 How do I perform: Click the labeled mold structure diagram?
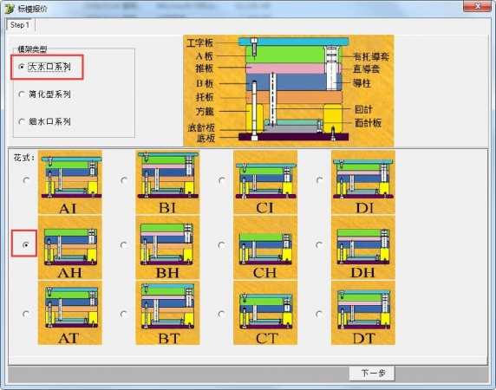coord(289,90)
